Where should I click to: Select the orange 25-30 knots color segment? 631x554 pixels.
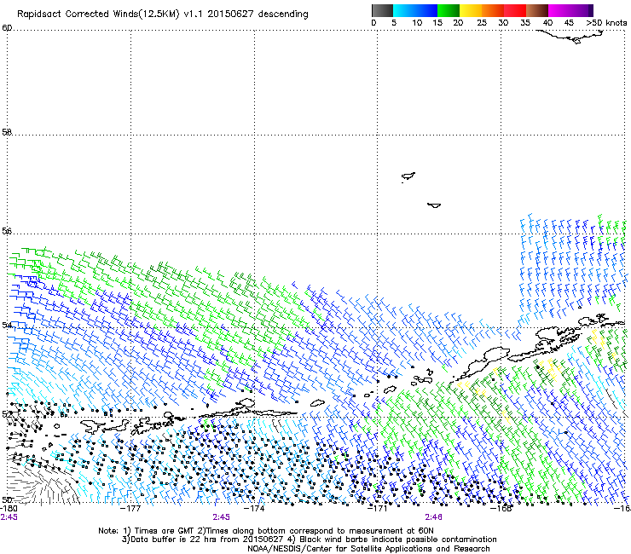[x=493, y=10]
